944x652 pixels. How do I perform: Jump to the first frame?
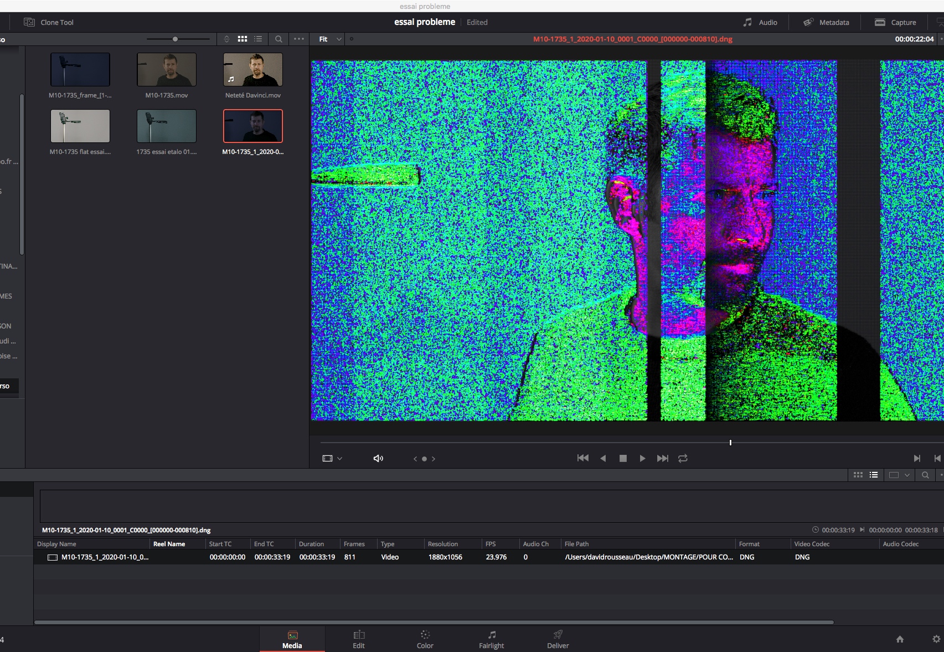pos(583,458)
